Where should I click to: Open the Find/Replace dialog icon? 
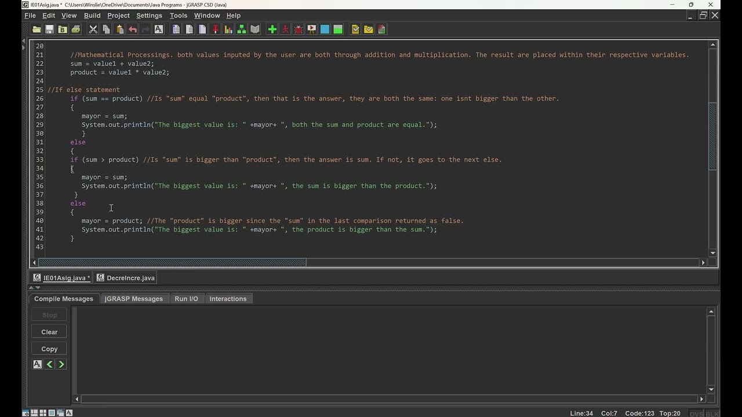[x=159, y=30]
